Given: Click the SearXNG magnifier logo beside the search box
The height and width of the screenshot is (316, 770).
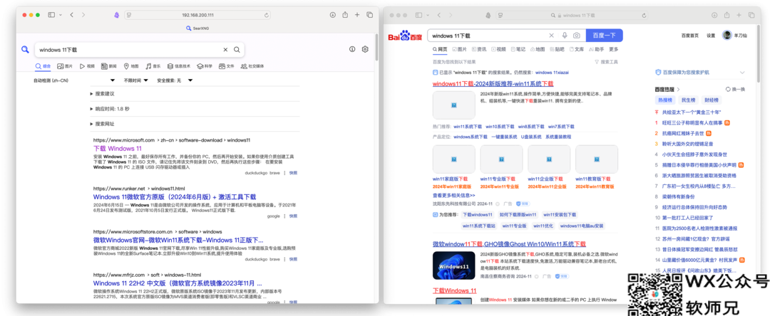Looking at the screenshot, I should (25, 50).
